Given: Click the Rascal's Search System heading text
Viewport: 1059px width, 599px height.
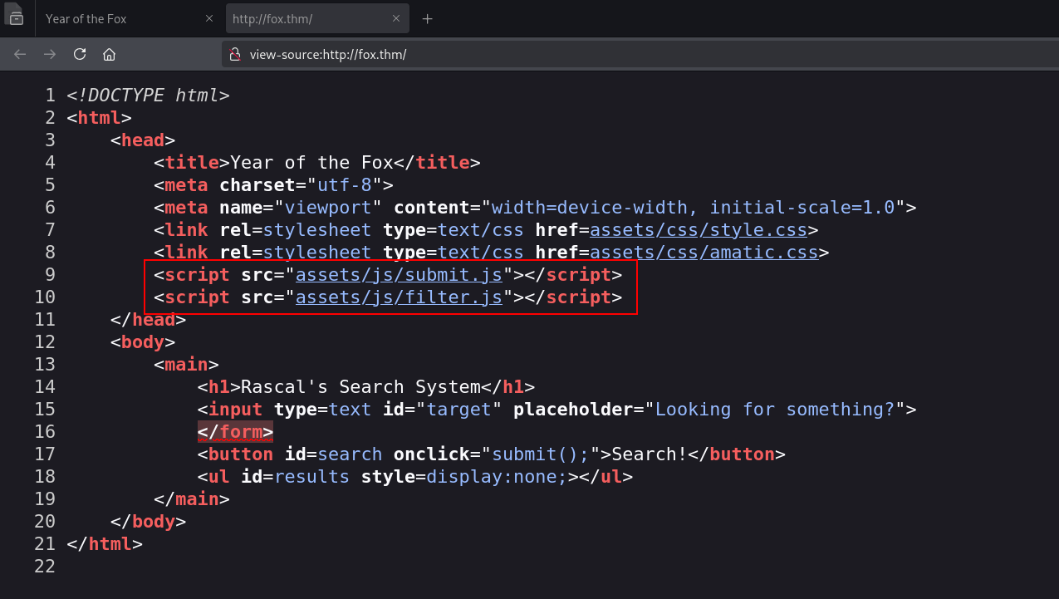Looking at the screenshot, I should [x=360, y=387].
